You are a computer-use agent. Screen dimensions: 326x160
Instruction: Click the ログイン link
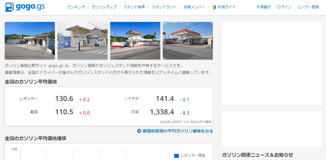tap(284, 7)
